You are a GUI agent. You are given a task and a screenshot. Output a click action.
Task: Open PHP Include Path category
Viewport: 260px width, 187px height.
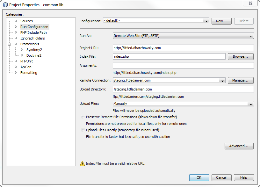pos(33,32)
